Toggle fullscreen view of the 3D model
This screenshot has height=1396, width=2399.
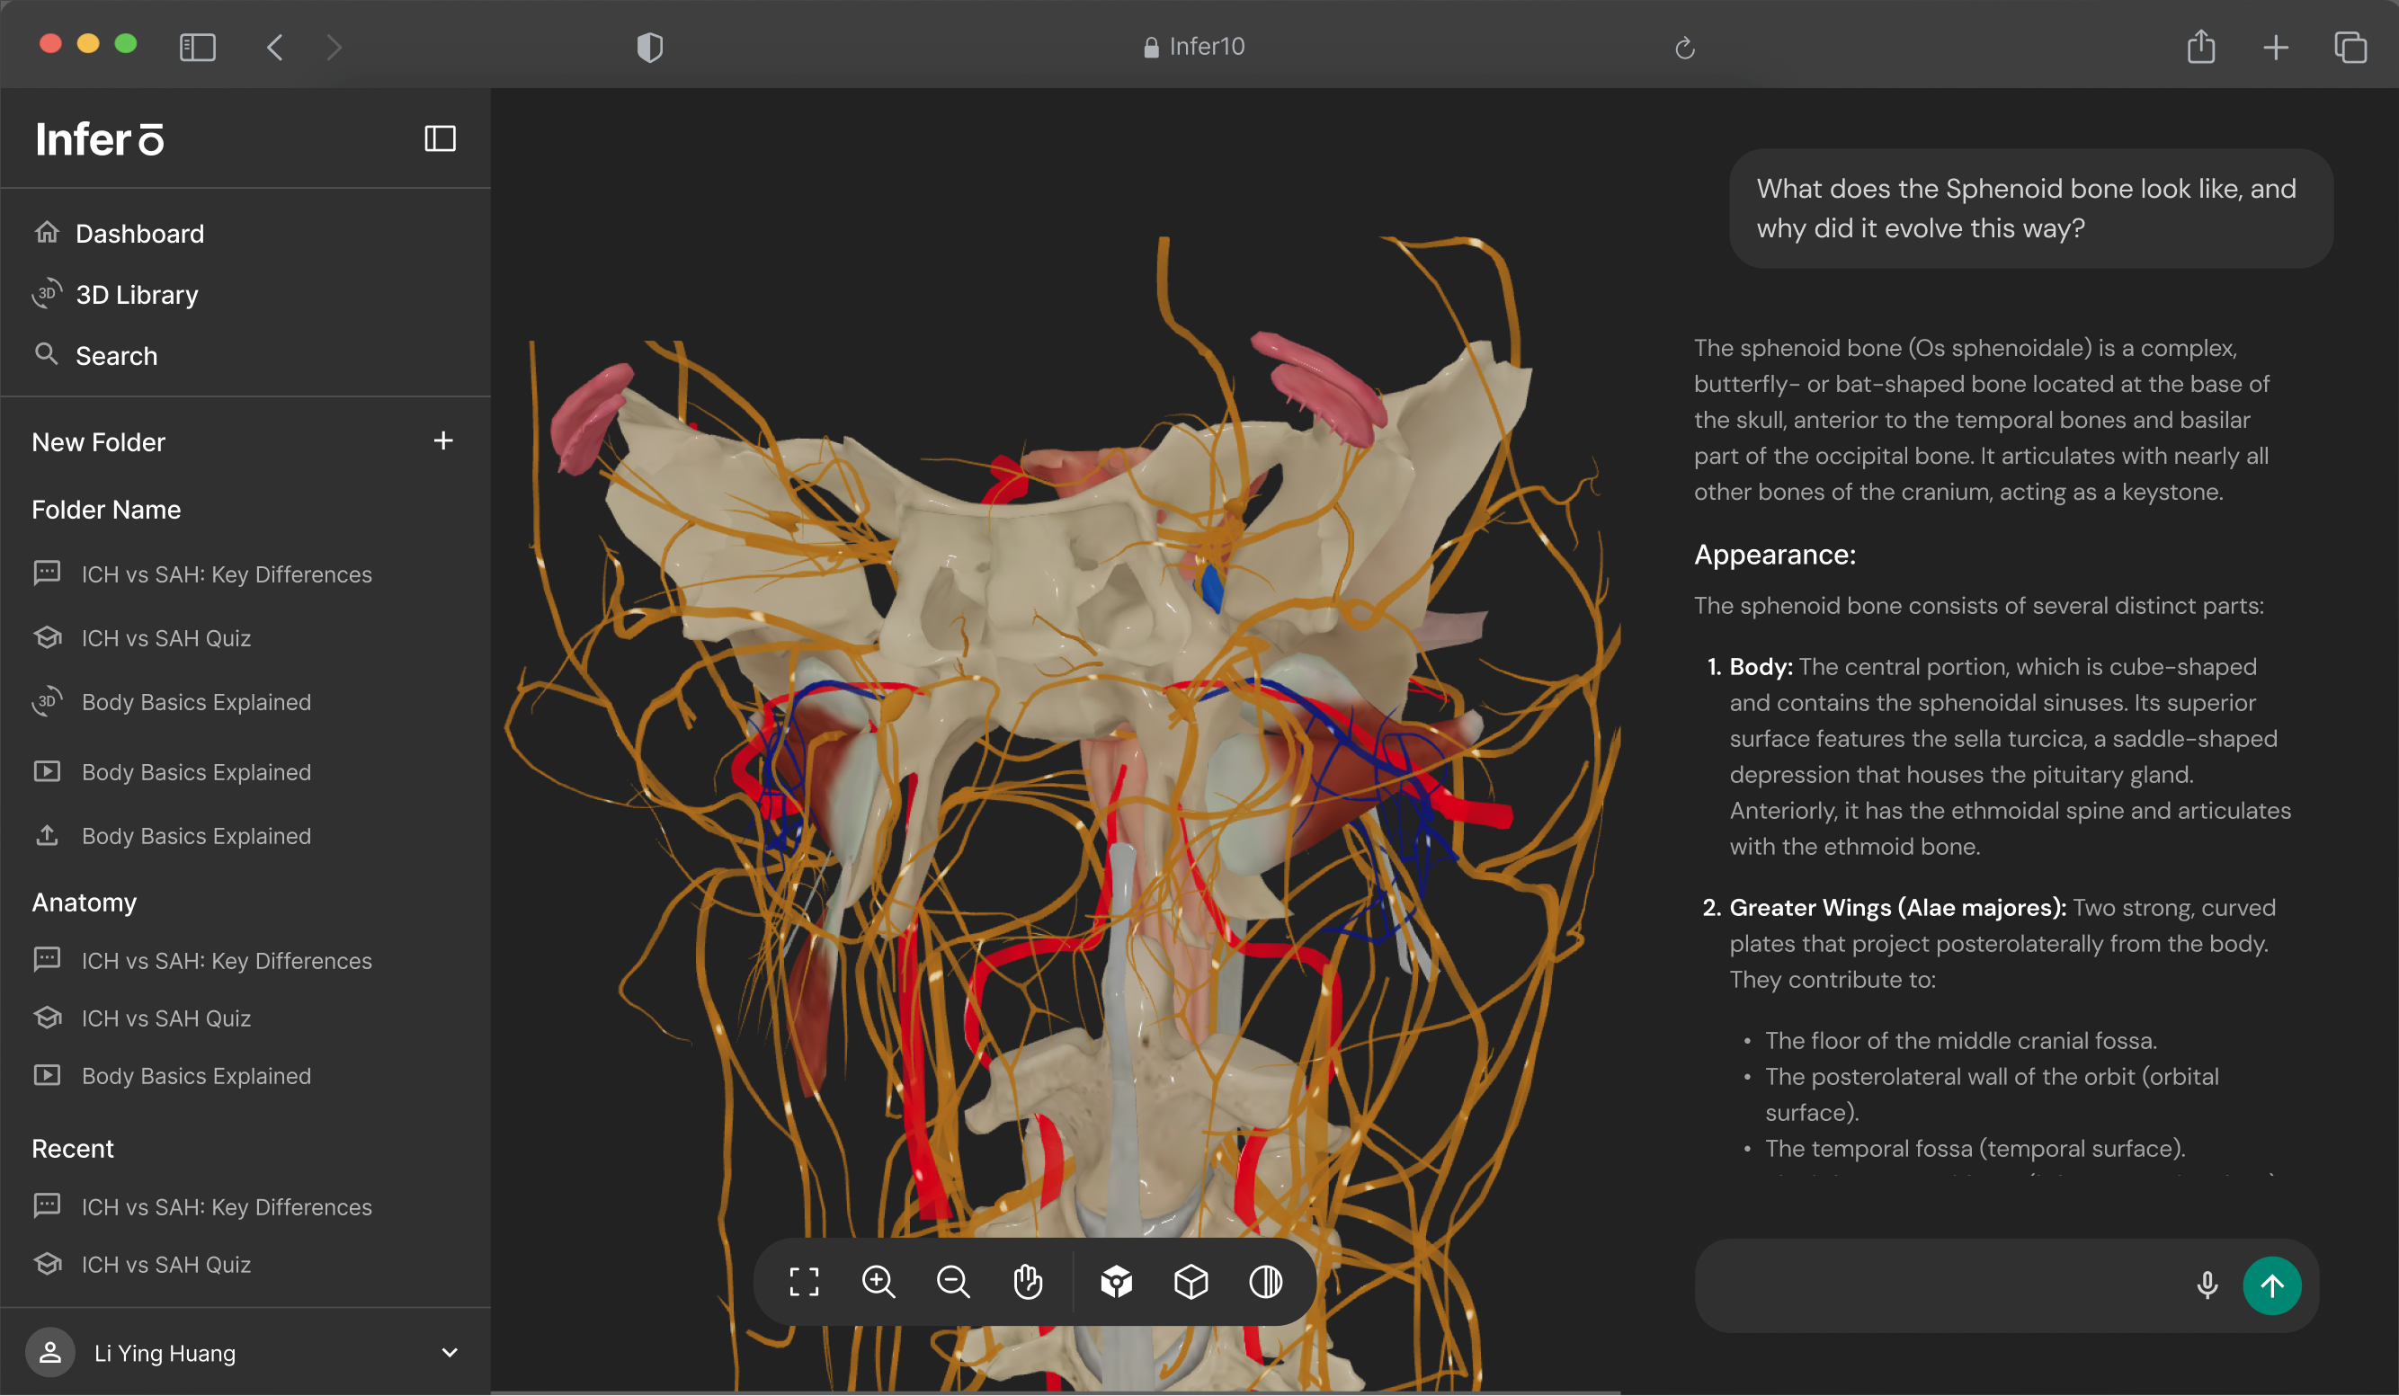tap(804, 1282)
